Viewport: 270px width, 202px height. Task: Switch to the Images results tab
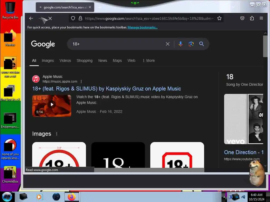click(x=48, y=60)
